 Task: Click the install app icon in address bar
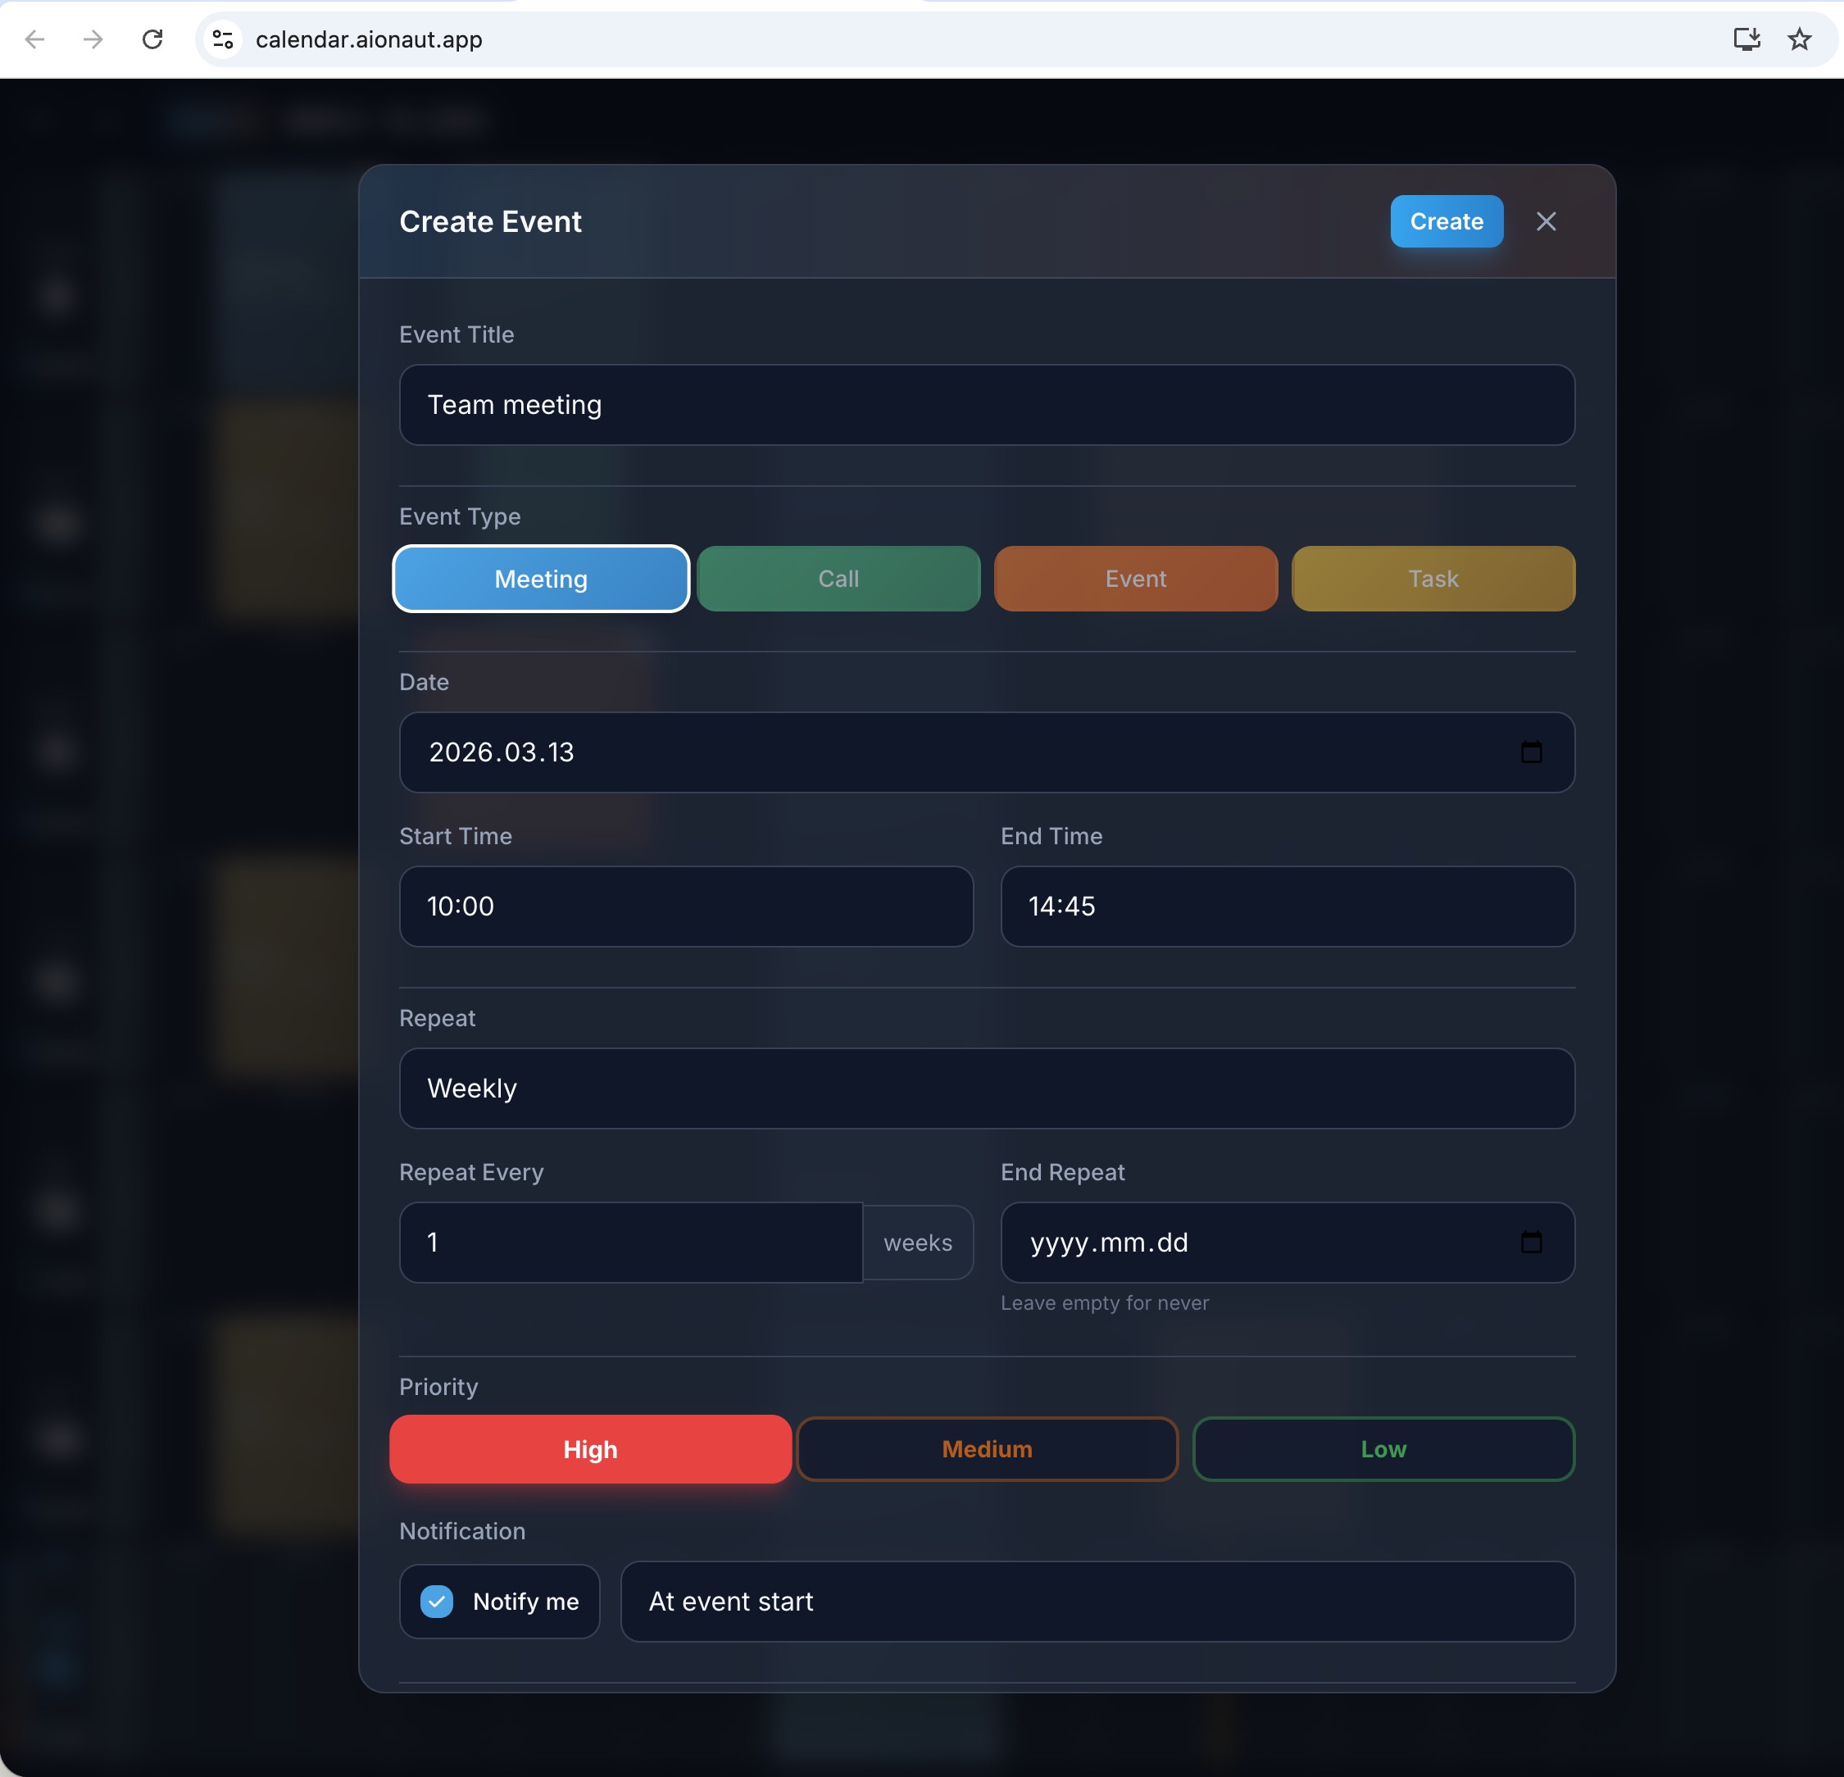pos(1747,39)
